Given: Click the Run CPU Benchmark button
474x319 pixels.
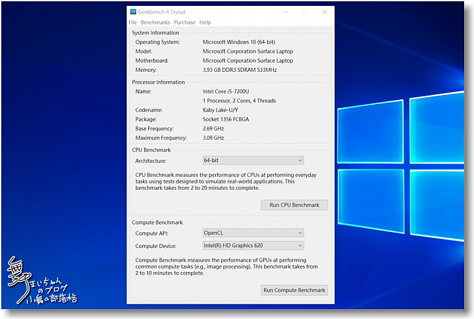Looking at the screenshot, I should click(x=294, y=205).
